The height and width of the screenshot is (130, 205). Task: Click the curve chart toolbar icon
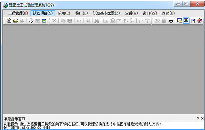click(158, 21)
